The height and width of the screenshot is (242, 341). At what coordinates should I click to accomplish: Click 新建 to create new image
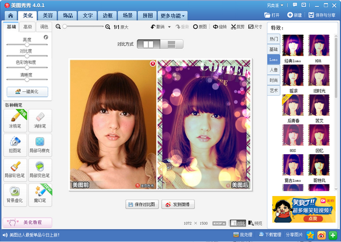click(294, 15)
